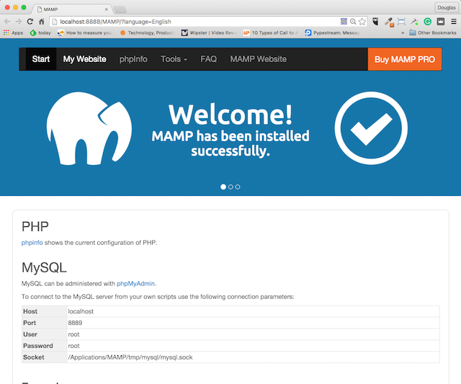The height and width of the screenshot is (384, 461).
Task: Reload the page with the refresh icon
Action: pos(30,22)
